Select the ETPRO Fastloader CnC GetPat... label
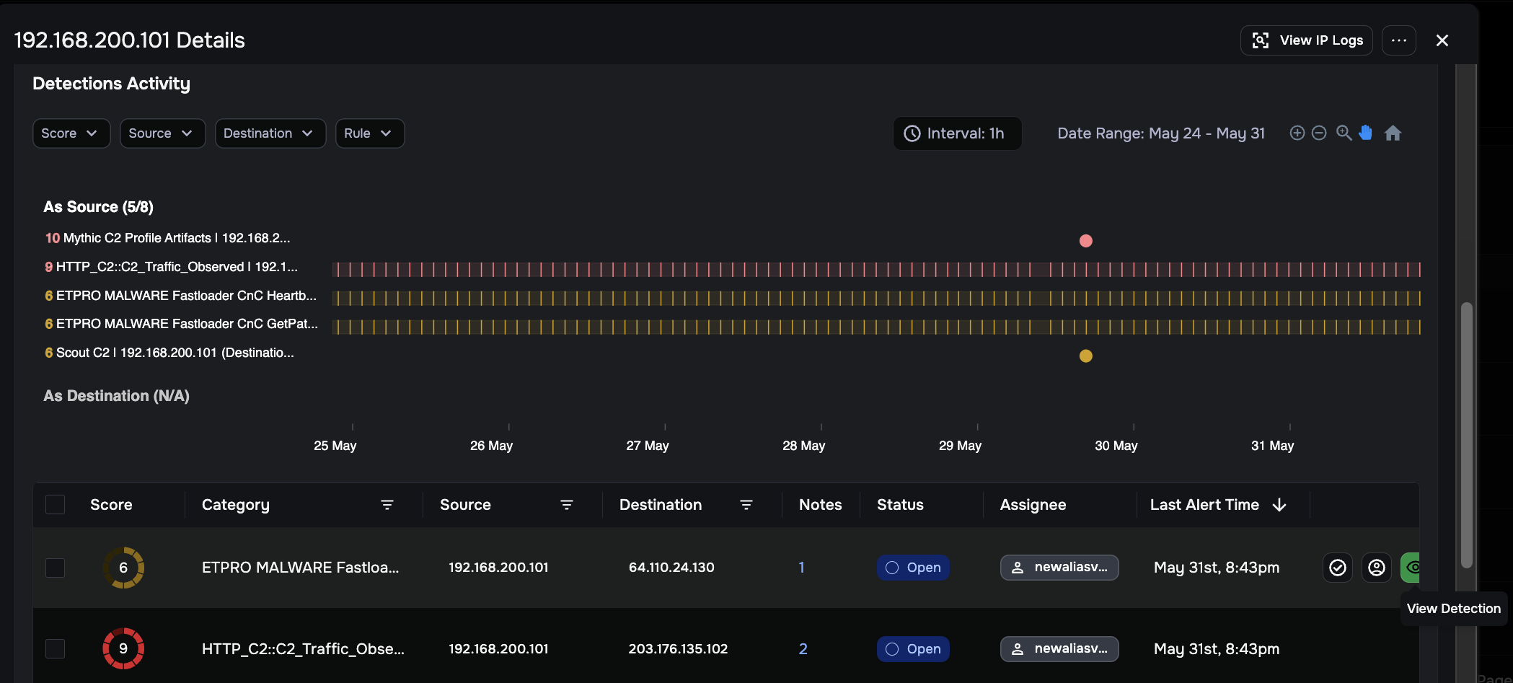 click(x=181, y=324)
